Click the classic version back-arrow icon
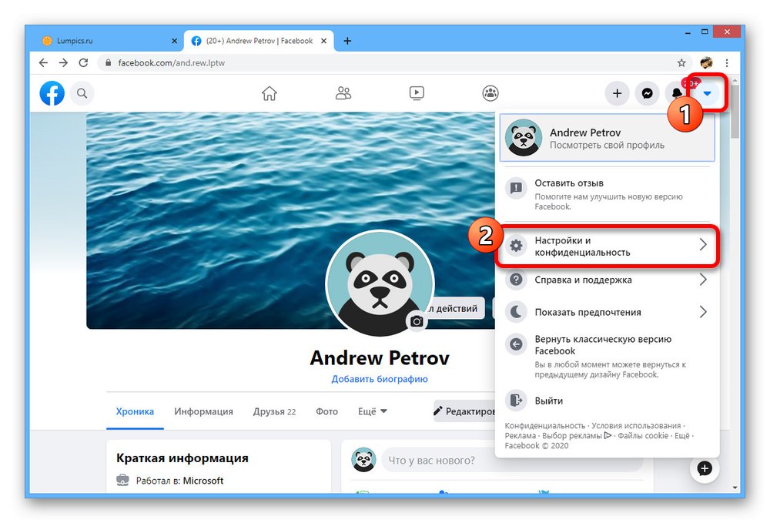770x523 pixels. (516, 344)
